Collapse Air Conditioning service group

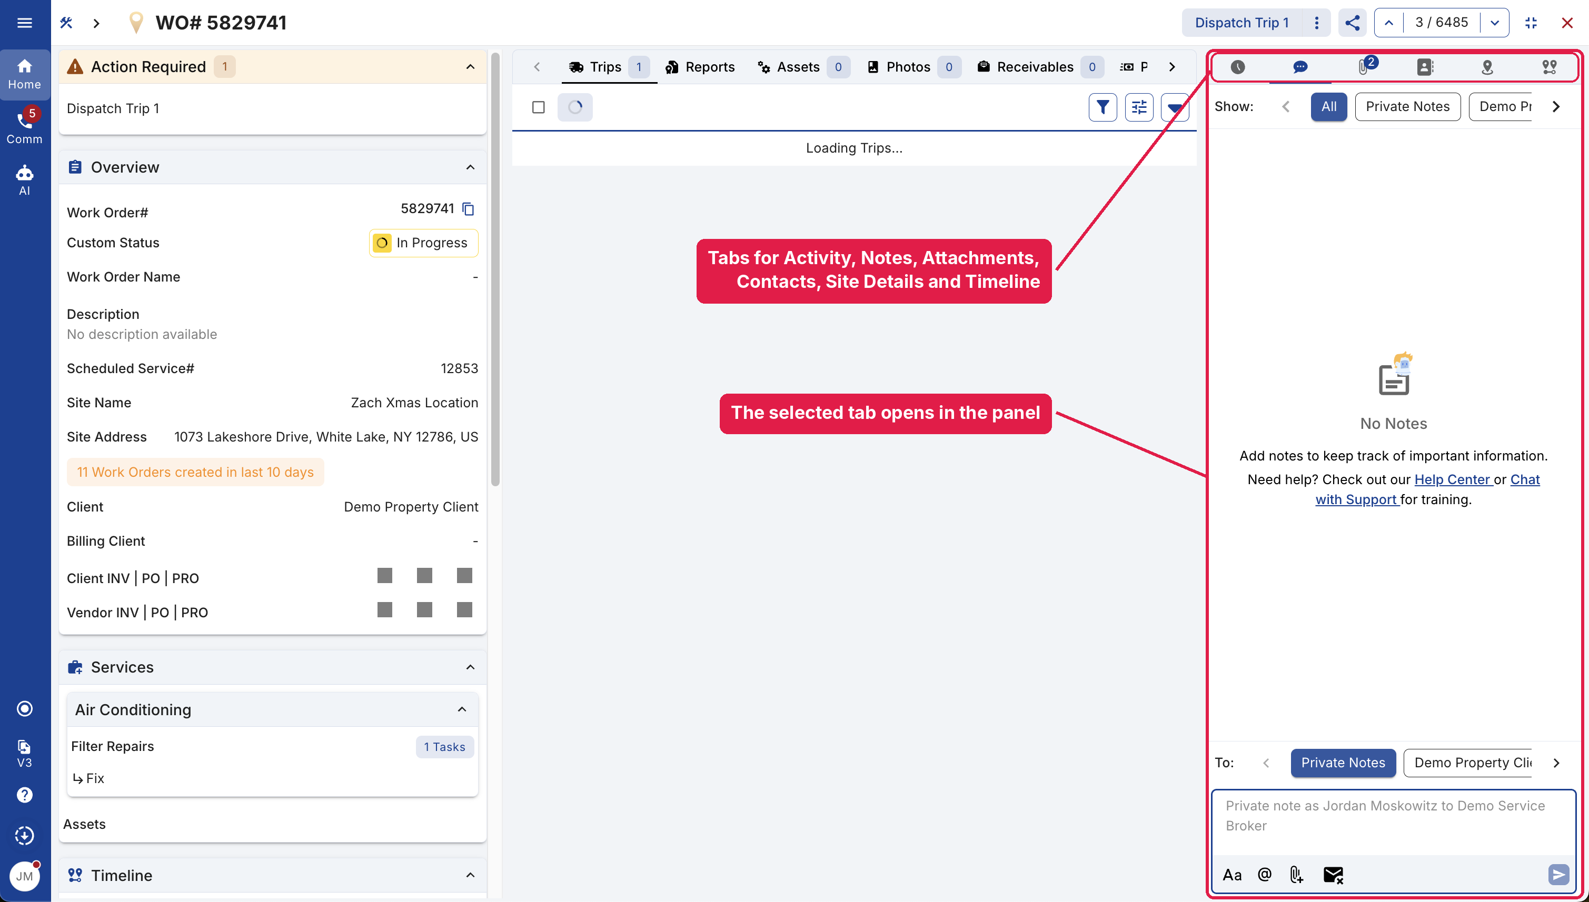point(462,709)
